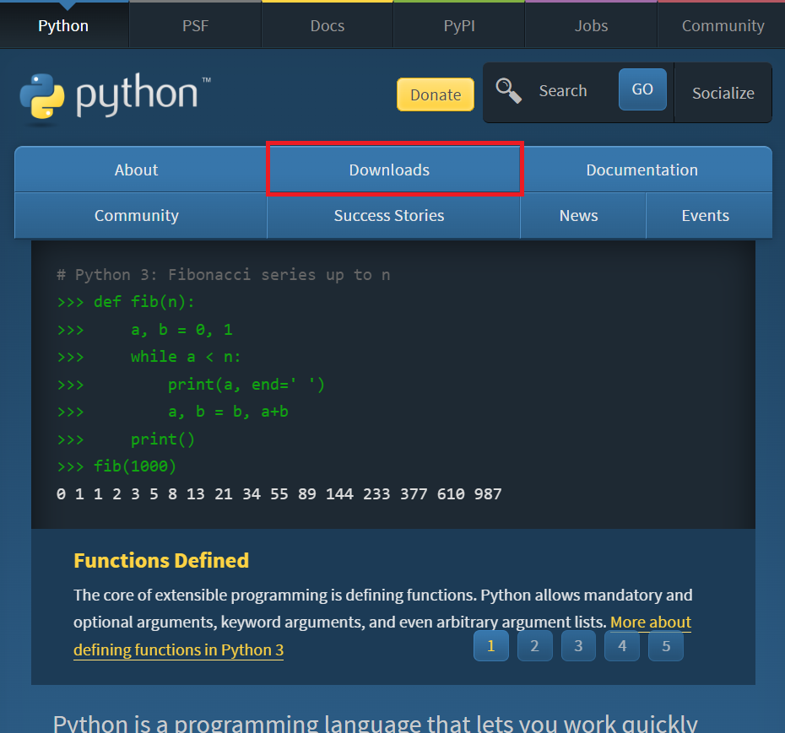
Task: Switch to slide 2 of code examples
Action: pos(534,646)
